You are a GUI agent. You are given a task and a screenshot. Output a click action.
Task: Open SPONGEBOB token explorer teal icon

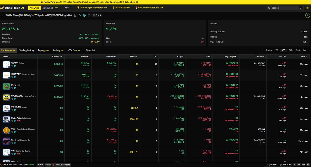pyautogui.click(x=15, y=99)
